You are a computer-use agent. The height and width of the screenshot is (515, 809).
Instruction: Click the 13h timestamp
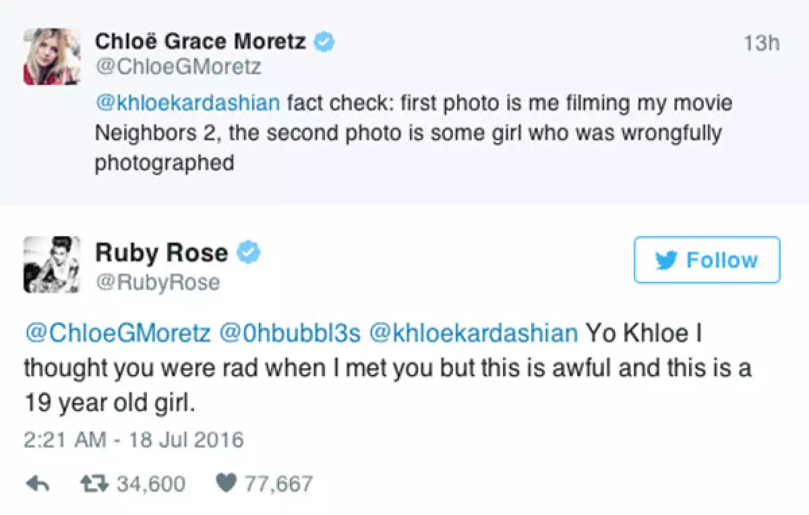click(762, 44)
